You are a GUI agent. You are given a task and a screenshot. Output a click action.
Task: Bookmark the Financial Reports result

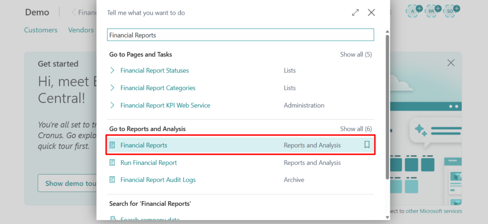[366, 145]
